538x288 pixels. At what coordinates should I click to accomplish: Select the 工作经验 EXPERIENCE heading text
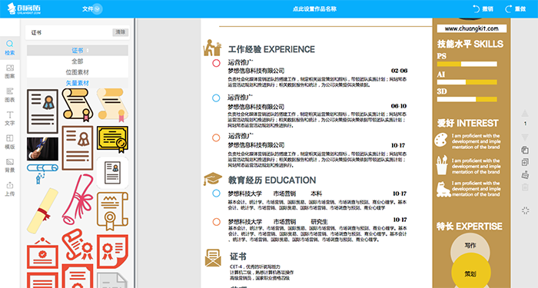coord(271,49)
